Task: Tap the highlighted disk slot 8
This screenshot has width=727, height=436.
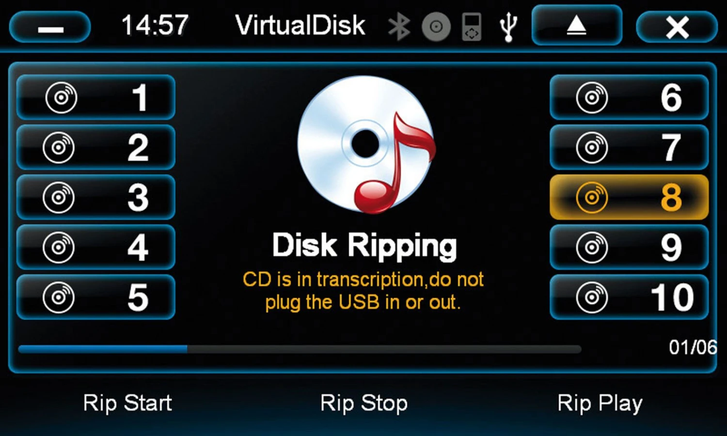Action: pyautogui.click(x=629, y=198)
